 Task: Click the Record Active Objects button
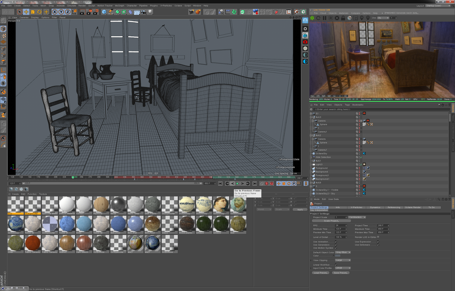click(x=261, y=184)
